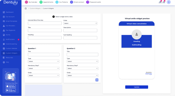Expand the step Order dropdown
This screenshot has height=96, width=175.
pyautogui.click(x=80, y=23)
